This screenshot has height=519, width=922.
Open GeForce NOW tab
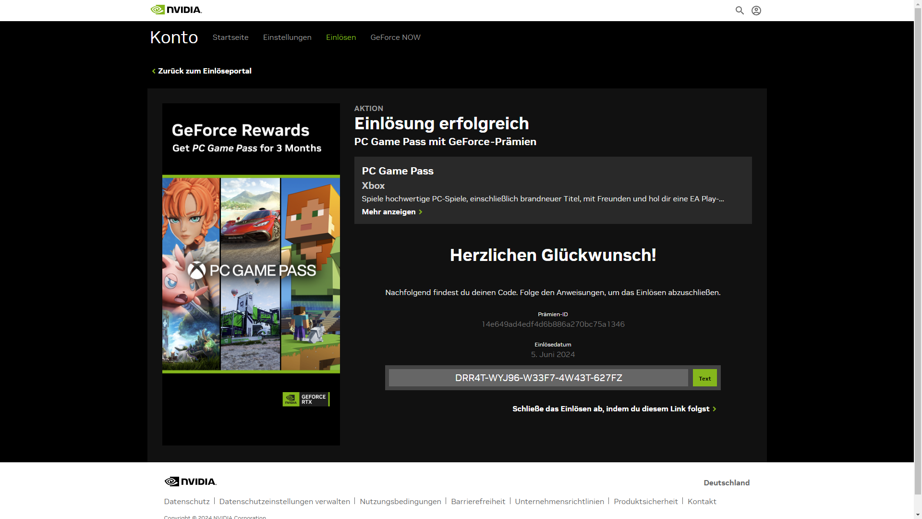[395, 37]
